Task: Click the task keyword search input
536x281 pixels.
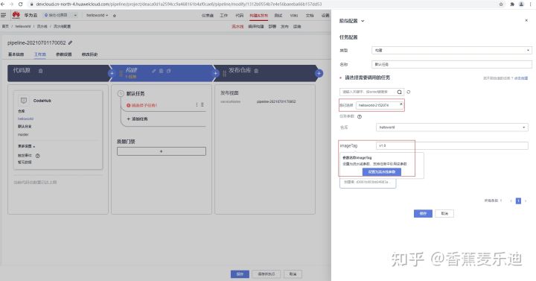Action: pos(368,92)
